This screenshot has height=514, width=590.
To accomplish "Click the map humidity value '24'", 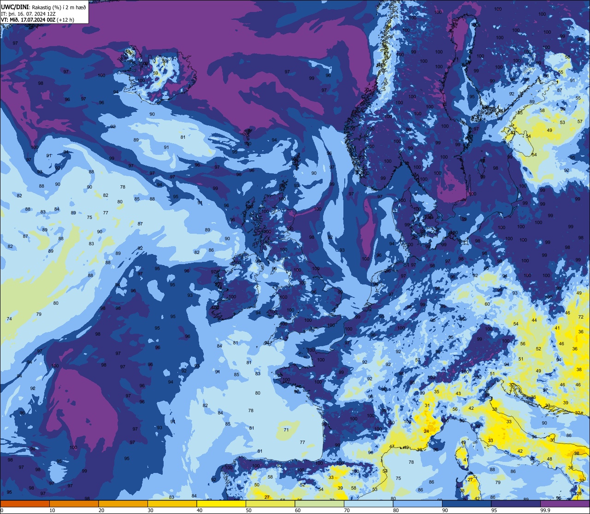I will click(426, 431).
